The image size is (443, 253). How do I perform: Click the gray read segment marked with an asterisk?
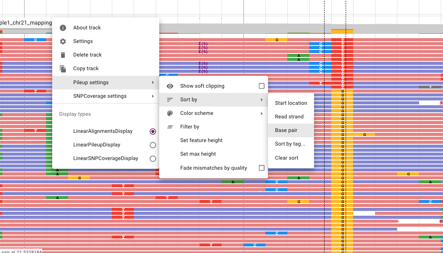tap(430, 87)
